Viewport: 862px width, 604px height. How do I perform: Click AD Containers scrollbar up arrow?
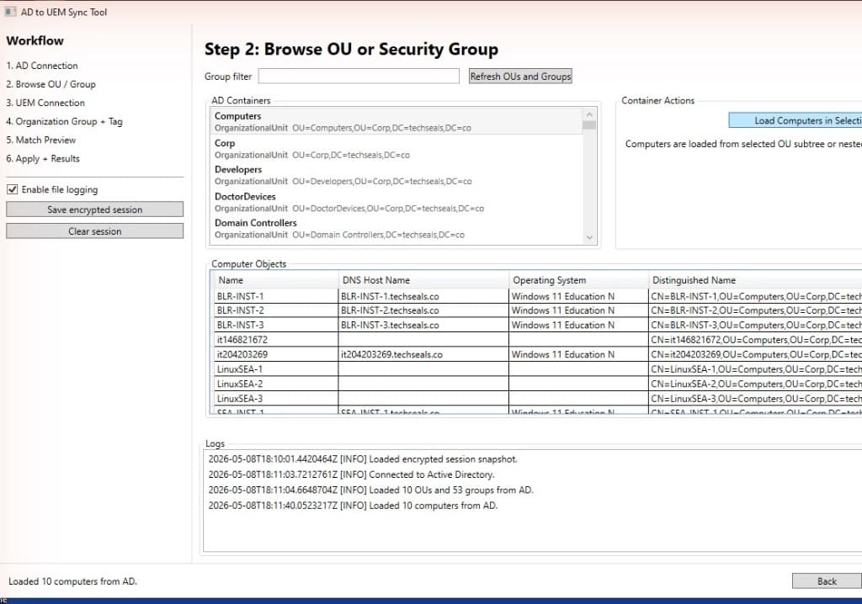tap(589, 114)
